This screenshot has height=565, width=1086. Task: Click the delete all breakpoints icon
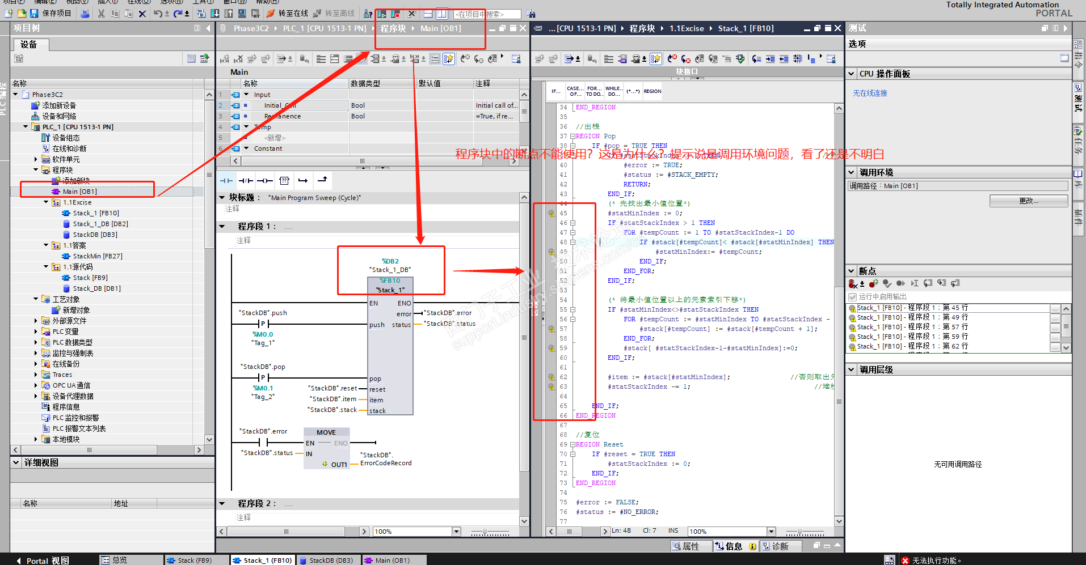[x=853, y=283]
